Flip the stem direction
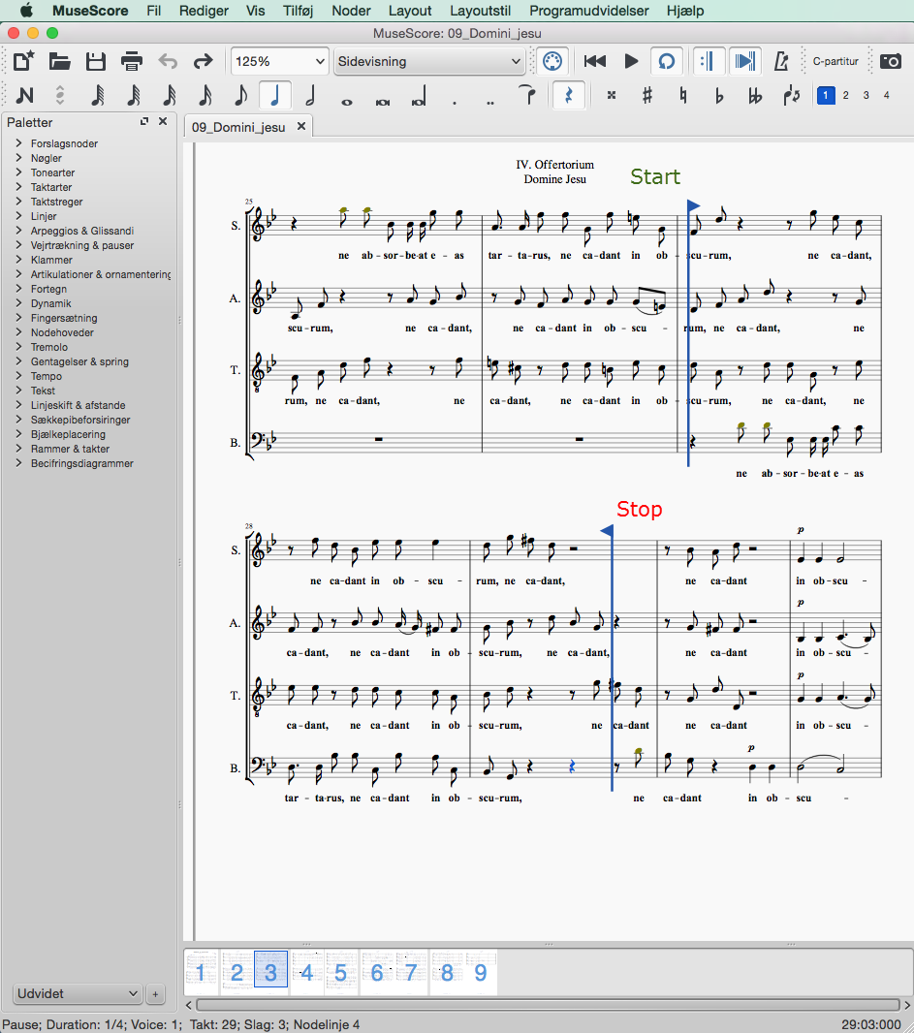Image resolution: width=914 pixels, height=1033 pixels. 792,96
